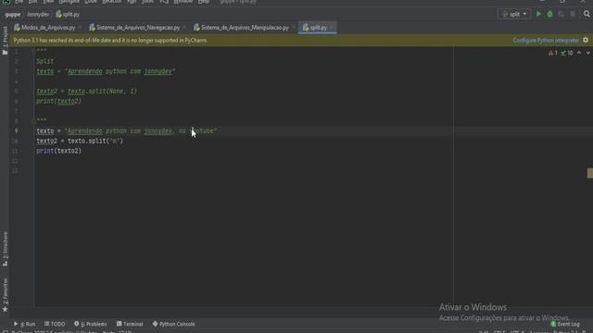Open the Project tool window side tab
This screenshot has width=593, height=333.
tap(5, 41)
